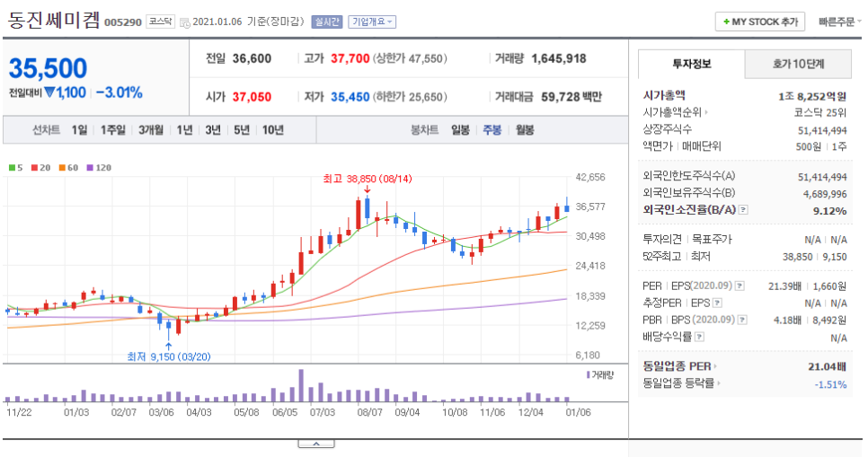Select the 1일 line chart period
Image resolution: width=868 pixels, height=457 pixels.
[x=79, y=130]
